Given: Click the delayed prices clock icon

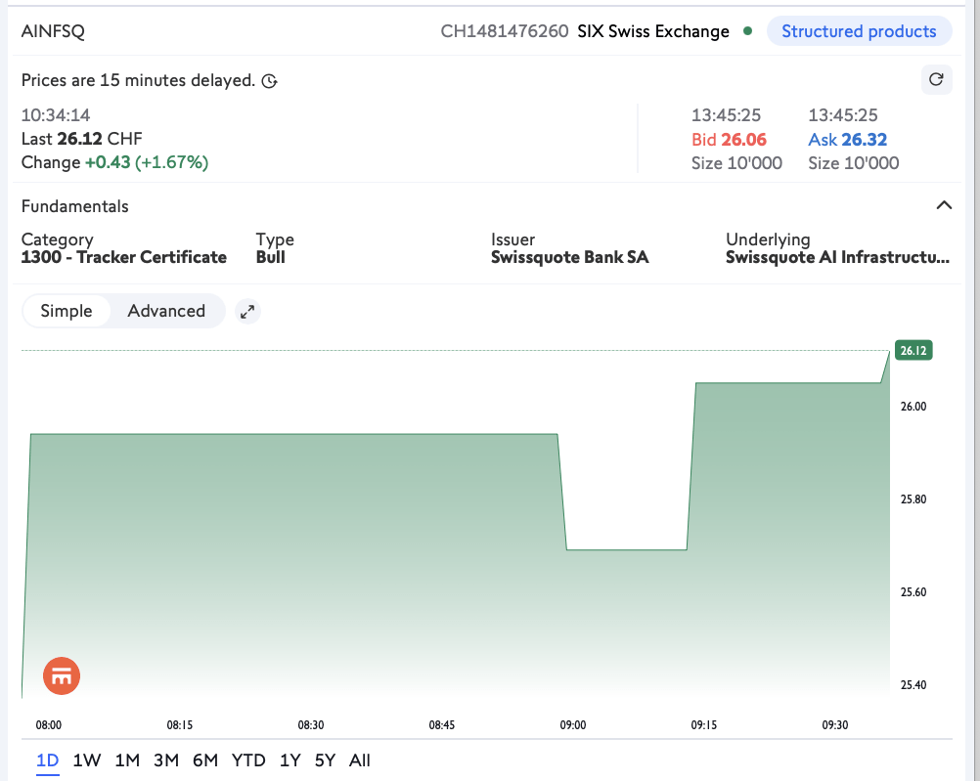Looking at the screenshot, I should click(x=270, y=81).
